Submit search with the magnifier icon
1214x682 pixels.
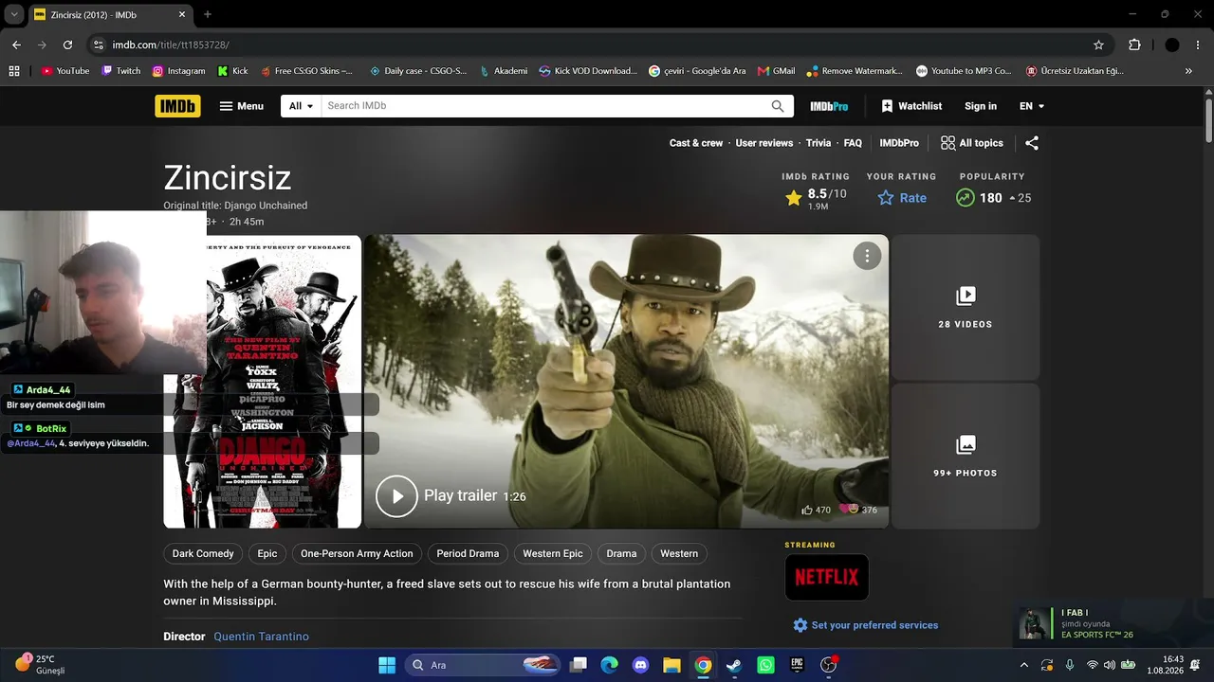778,106
